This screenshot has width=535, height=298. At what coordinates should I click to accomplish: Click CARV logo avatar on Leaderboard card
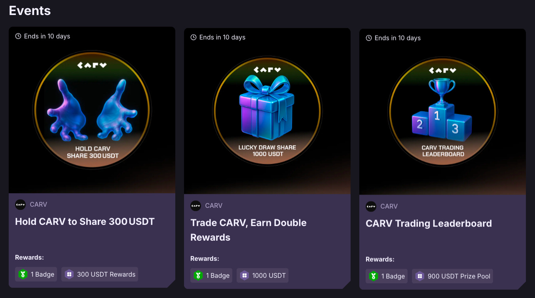371,206
